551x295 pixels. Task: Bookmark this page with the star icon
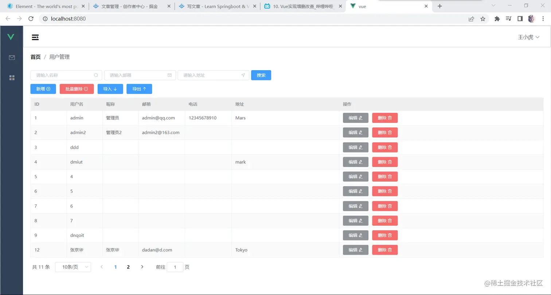483,19
